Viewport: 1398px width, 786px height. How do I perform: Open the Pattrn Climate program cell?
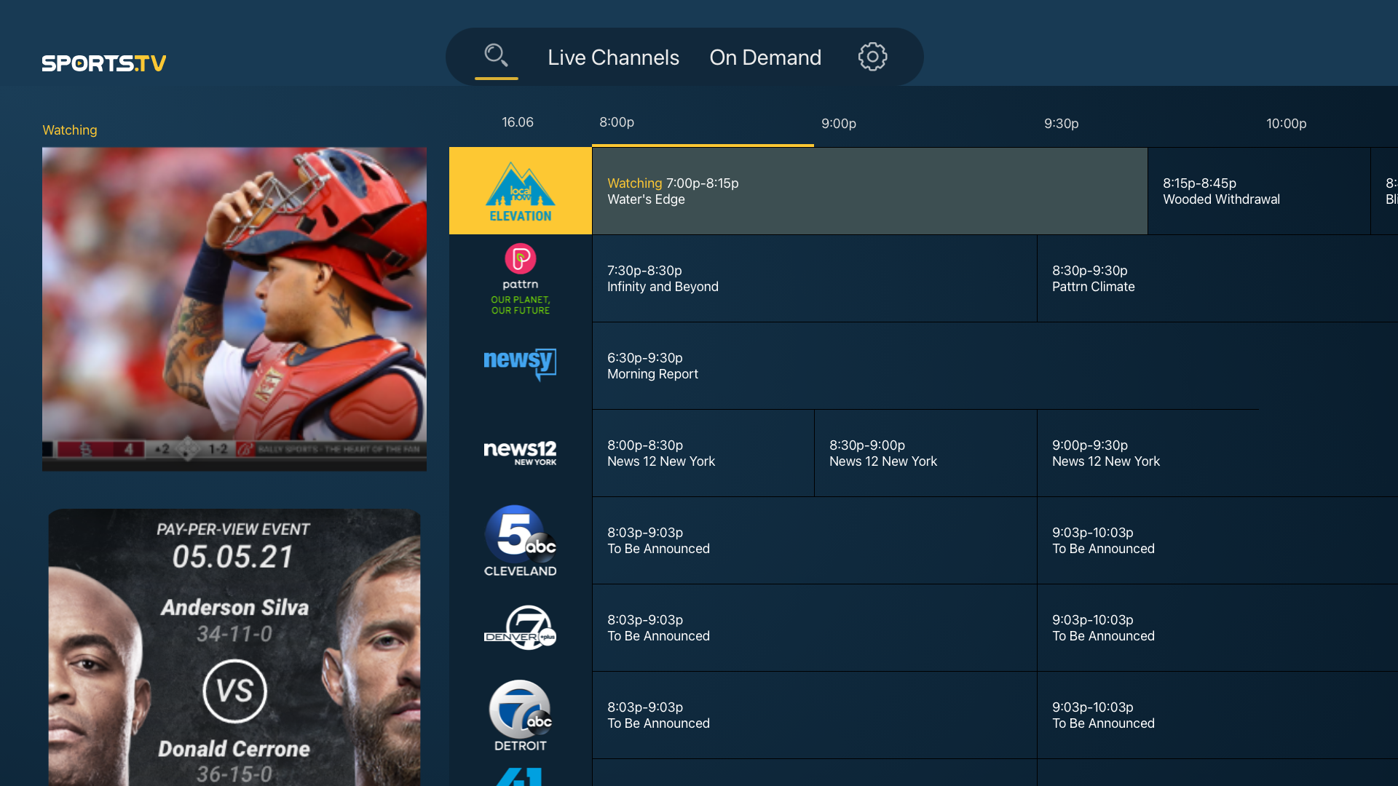[1216, 279]
